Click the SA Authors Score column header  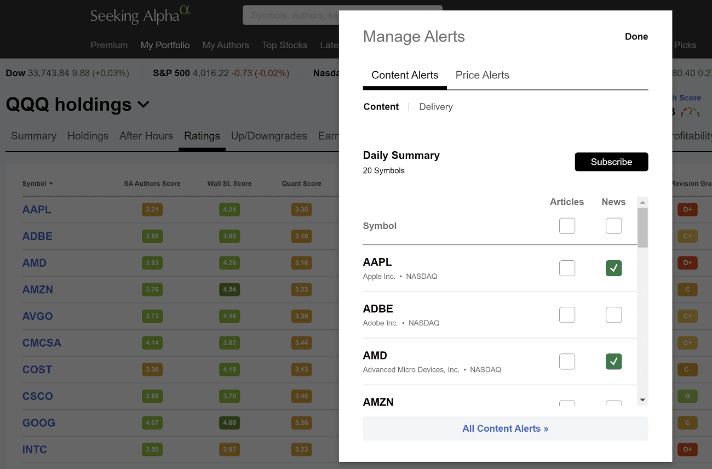(152, 184)
